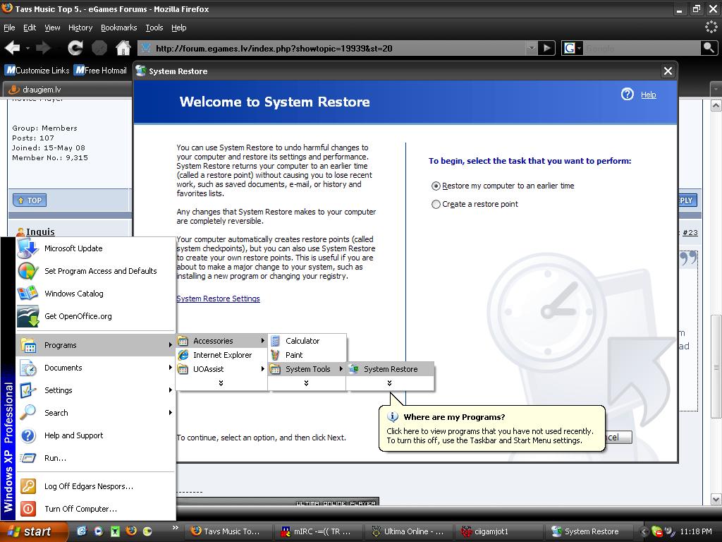Open System Restore Settings link
This screenshot has height=542, width=722.
(219, 299)
